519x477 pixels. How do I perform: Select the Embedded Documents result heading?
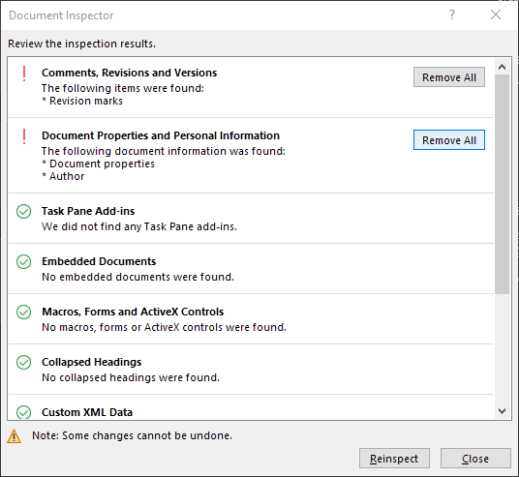[x=99, y=261]
